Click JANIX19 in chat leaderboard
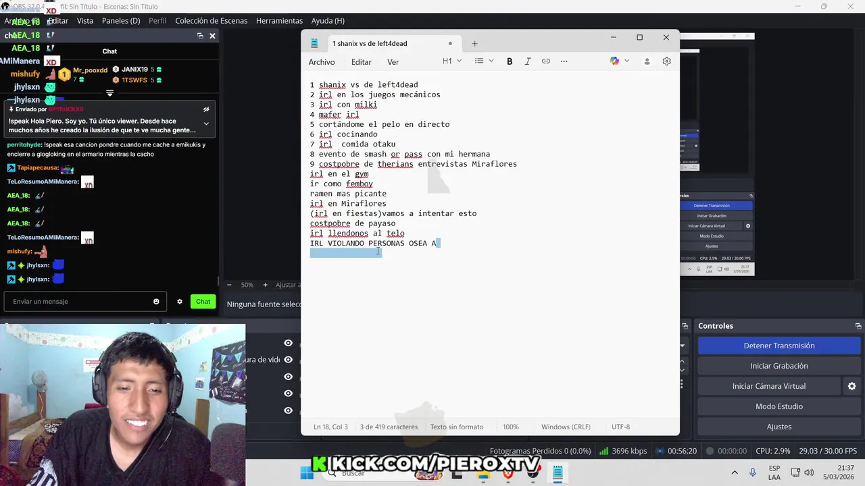 pyautogui.click(x=134, y=70)
